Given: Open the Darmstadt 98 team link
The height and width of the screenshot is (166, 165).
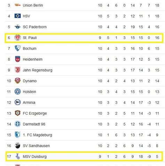Looking at the screenshot, I should point(34,124).
